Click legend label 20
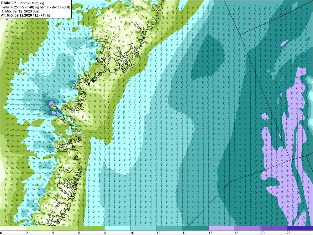Image resolution: width=313 pixels, height=235 pixels. point(263,233)
